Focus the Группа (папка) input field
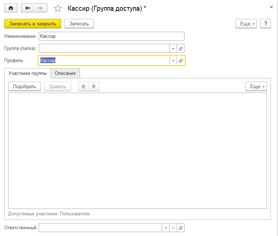The image size is (278, 236). point(104,48)
